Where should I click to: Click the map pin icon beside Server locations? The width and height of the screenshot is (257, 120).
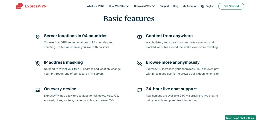coord(38,37)
